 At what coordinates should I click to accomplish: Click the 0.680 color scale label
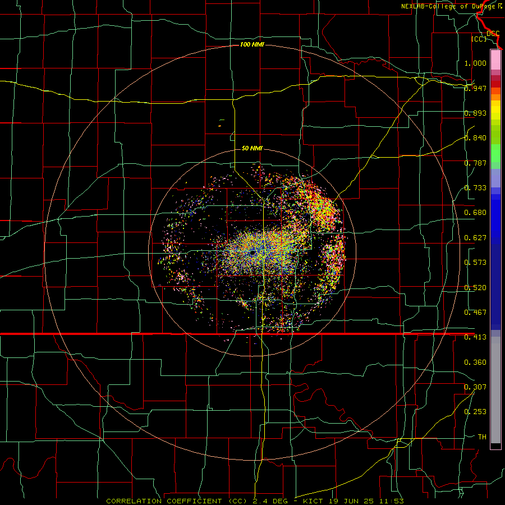[x=475, y=213]
